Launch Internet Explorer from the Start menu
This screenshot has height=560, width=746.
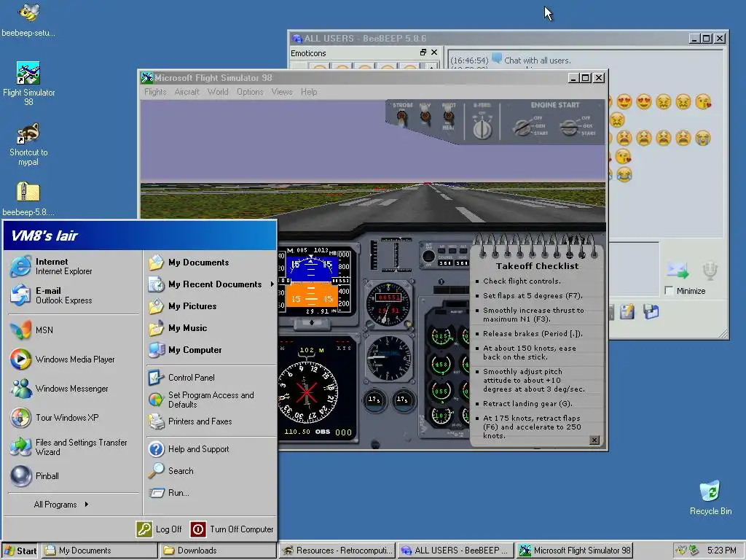pyautogui.click(x=74, y=266)
